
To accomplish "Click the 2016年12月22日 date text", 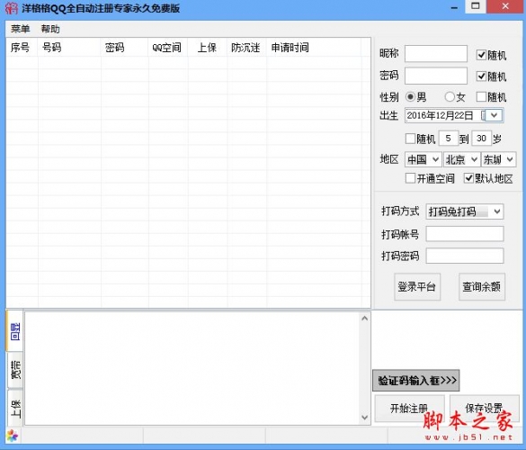I will coord(440,115).
